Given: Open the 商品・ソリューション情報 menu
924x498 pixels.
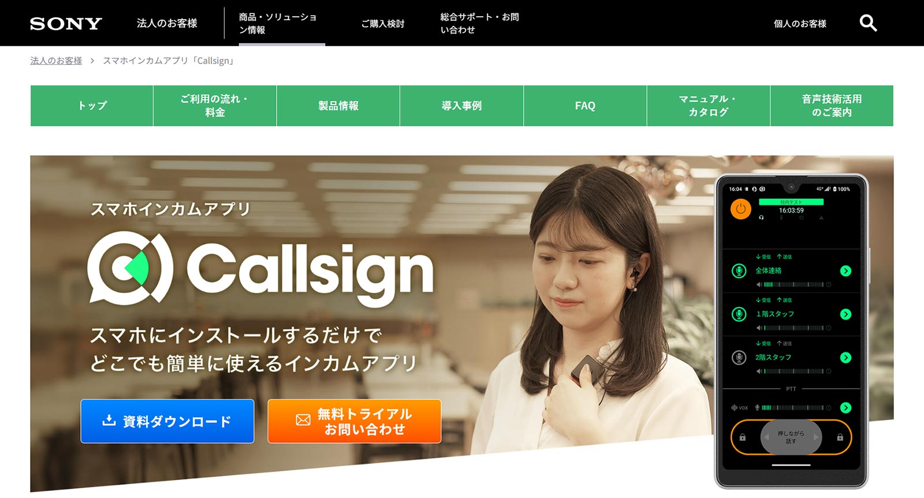Looking at the screenshot, I should pyautogui.click(x=278, y=23).
